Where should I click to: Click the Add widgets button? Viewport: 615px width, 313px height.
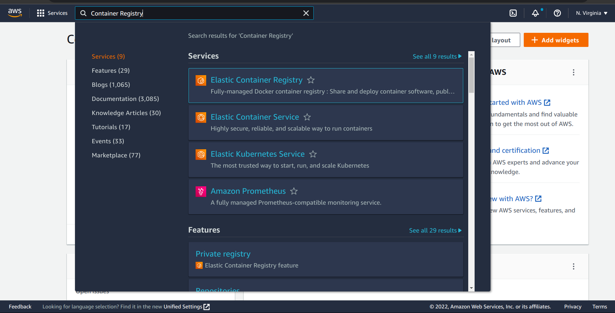556,40
